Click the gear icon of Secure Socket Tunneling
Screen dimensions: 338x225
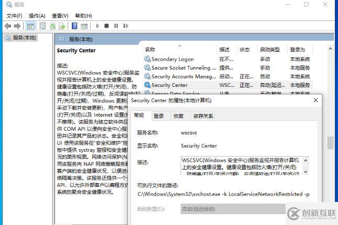tap(147, 67)
